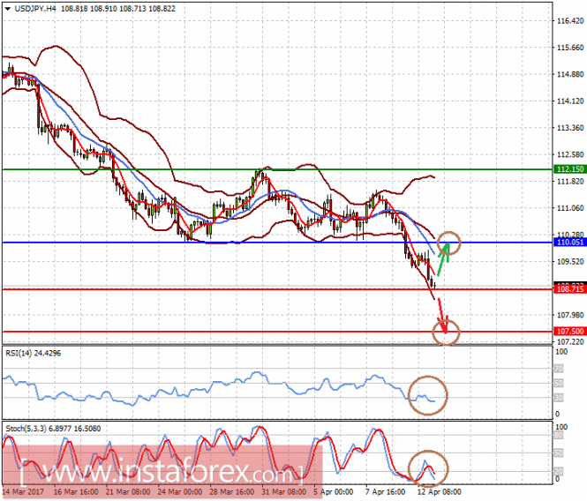Click the 14 Mar 2017 time axis label
This screenshot has width=587, height=501.
point(23,491)
